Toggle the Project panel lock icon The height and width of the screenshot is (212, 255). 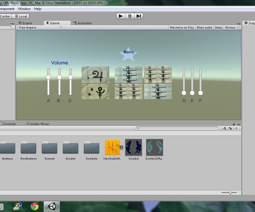[x=234, y=124]
